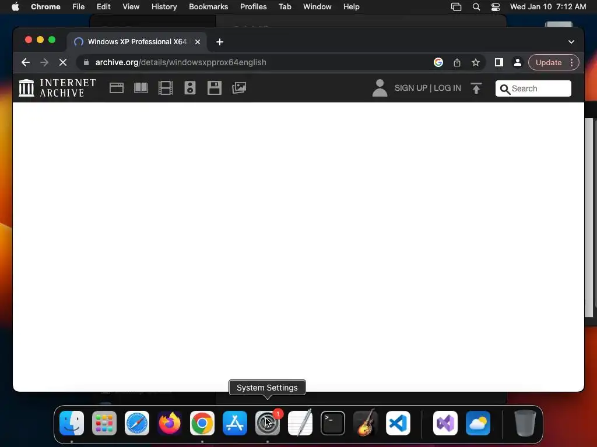597x447 pixels.
Task: Open the Edit menu
Action: click(x=104, y=7)
